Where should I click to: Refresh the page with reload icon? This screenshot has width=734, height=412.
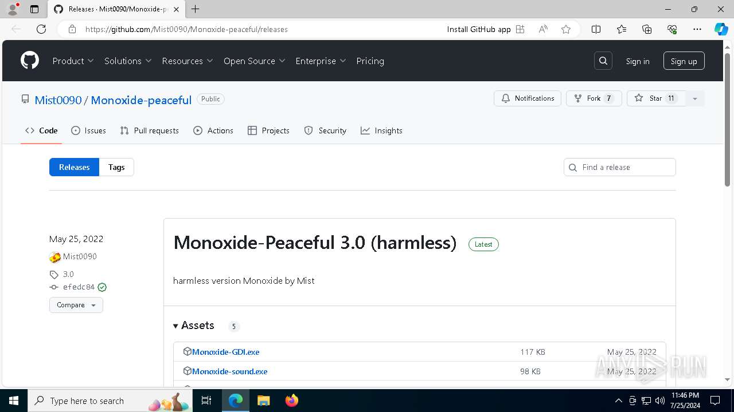tap(41, 29)
